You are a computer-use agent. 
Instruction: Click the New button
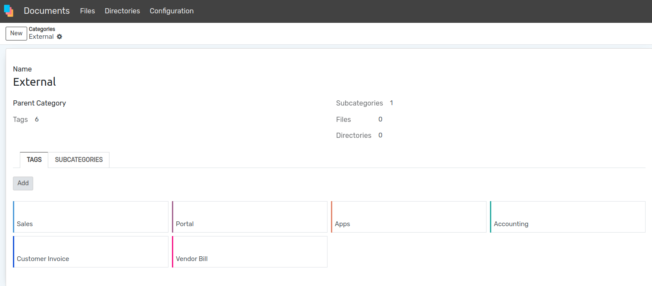(16, 33)
